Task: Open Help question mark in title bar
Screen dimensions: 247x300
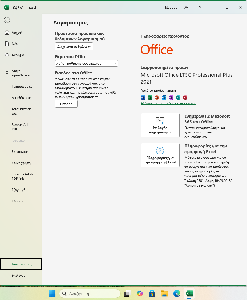Action: coord(200,8)
